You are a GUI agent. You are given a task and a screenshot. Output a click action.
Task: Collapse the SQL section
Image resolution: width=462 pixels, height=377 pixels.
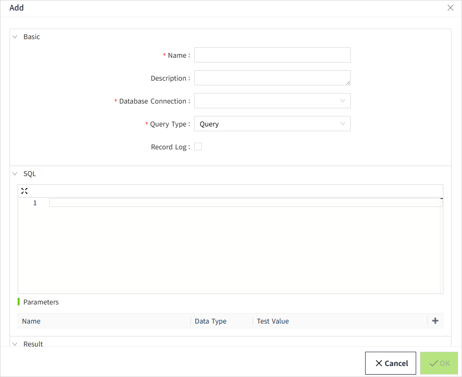point(15,174)
